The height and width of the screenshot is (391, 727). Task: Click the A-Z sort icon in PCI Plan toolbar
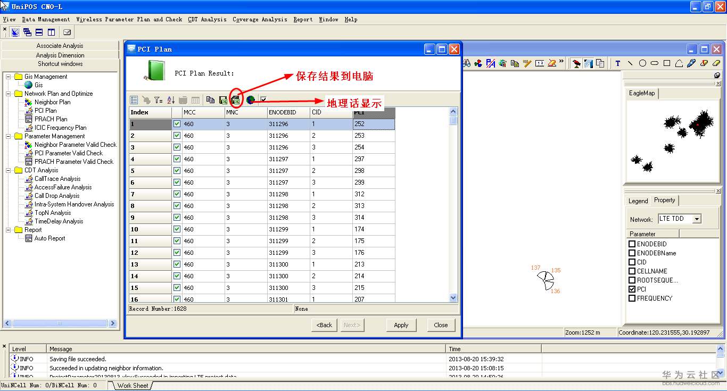171,100
